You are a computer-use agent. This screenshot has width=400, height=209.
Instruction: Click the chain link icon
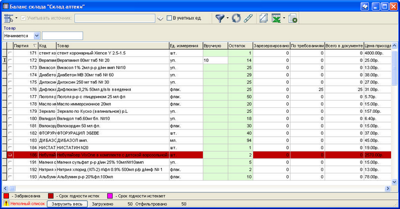click(248, 18)
